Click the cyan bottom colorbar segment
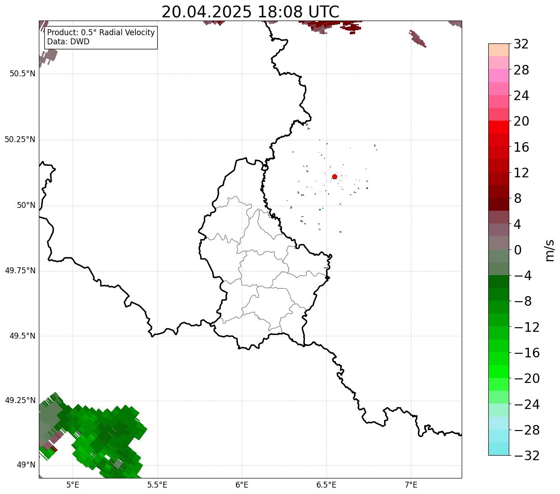 point(499,449)
